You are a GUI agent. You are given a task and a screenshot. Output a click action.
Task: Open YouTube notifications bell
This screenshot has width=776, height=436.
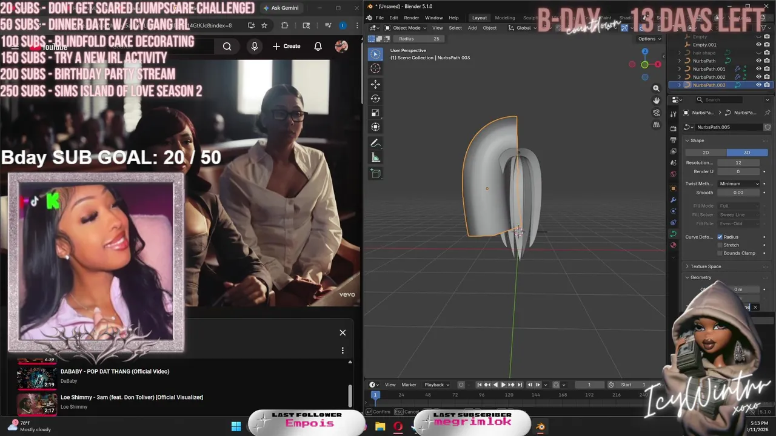(x=318, y=46)
